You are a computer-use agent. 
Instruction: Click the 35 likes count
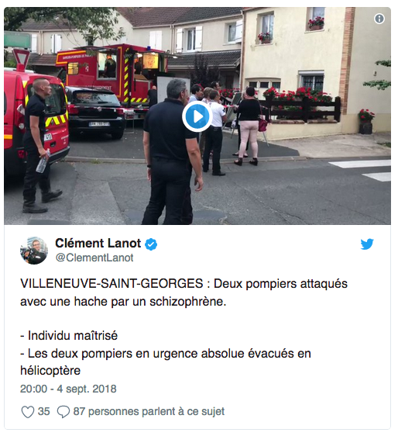pyautogui.click(x=43, y=411)
